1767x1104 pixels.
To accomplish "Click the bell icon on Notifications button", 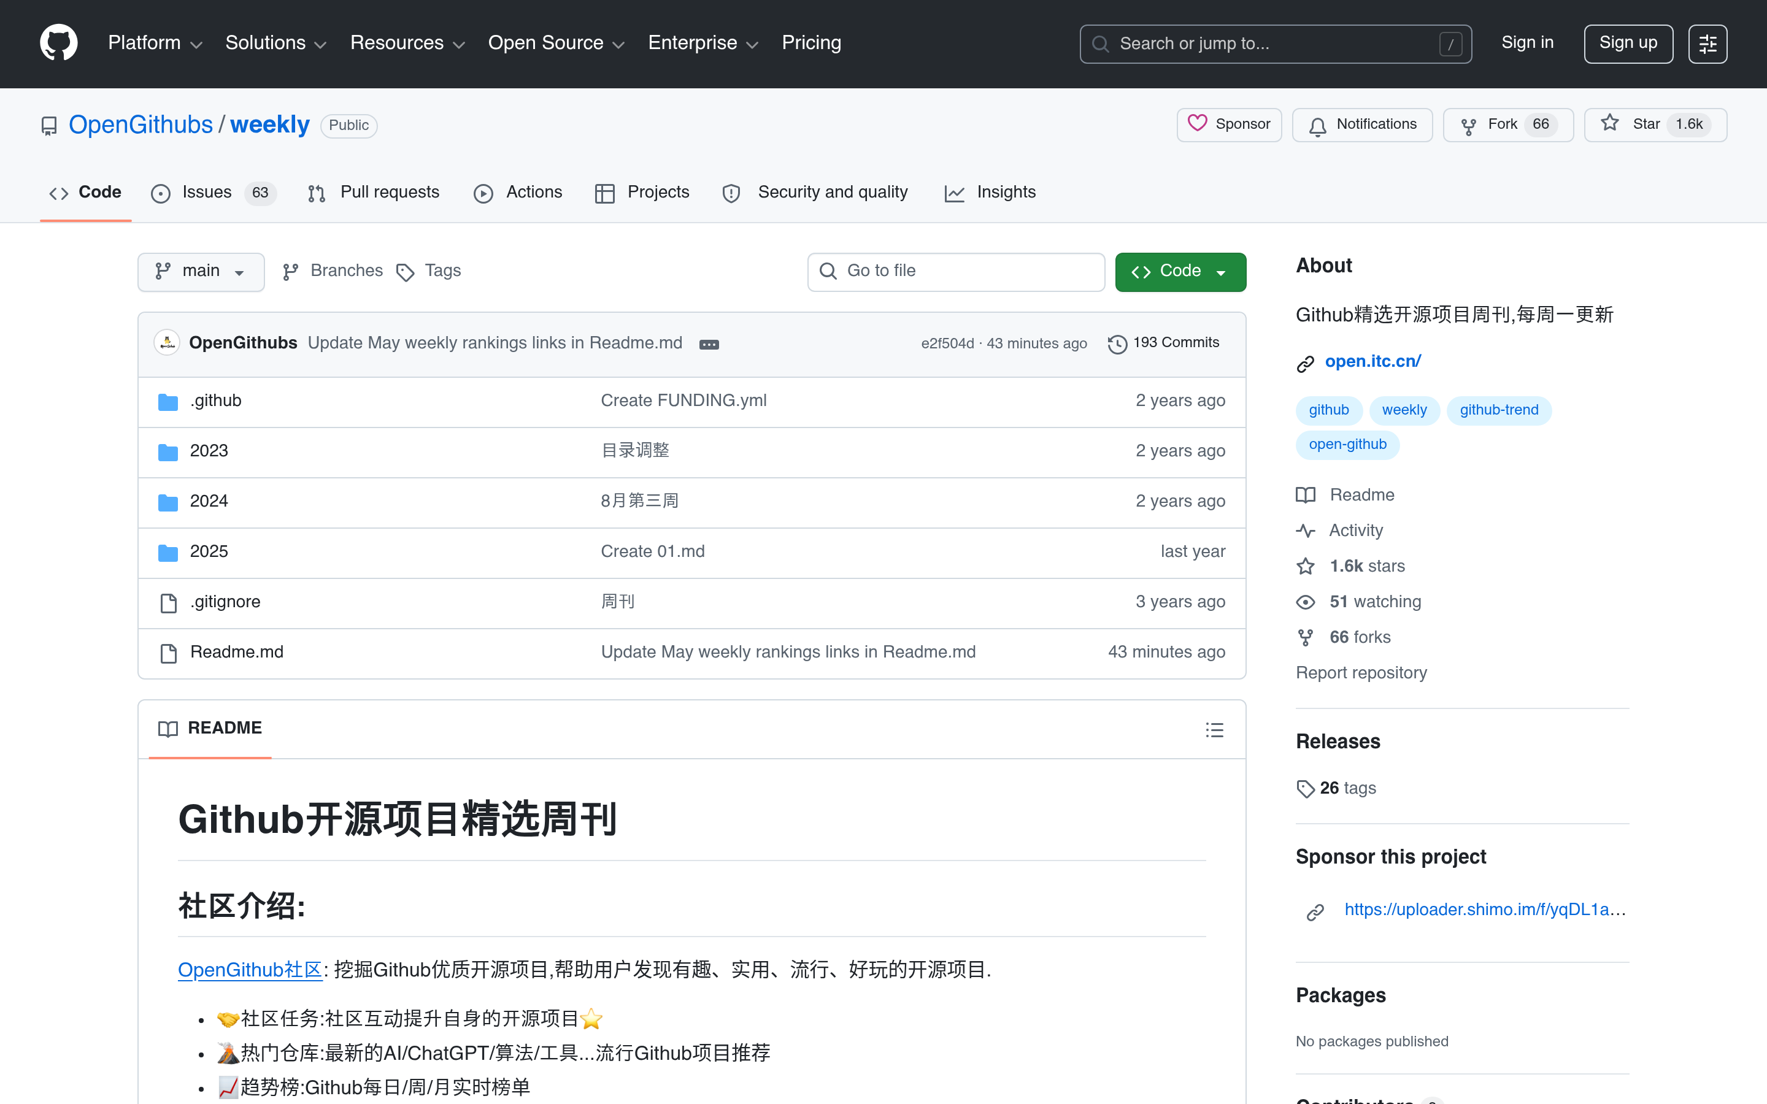I will pyautogui.click(x=1317, y=126).
